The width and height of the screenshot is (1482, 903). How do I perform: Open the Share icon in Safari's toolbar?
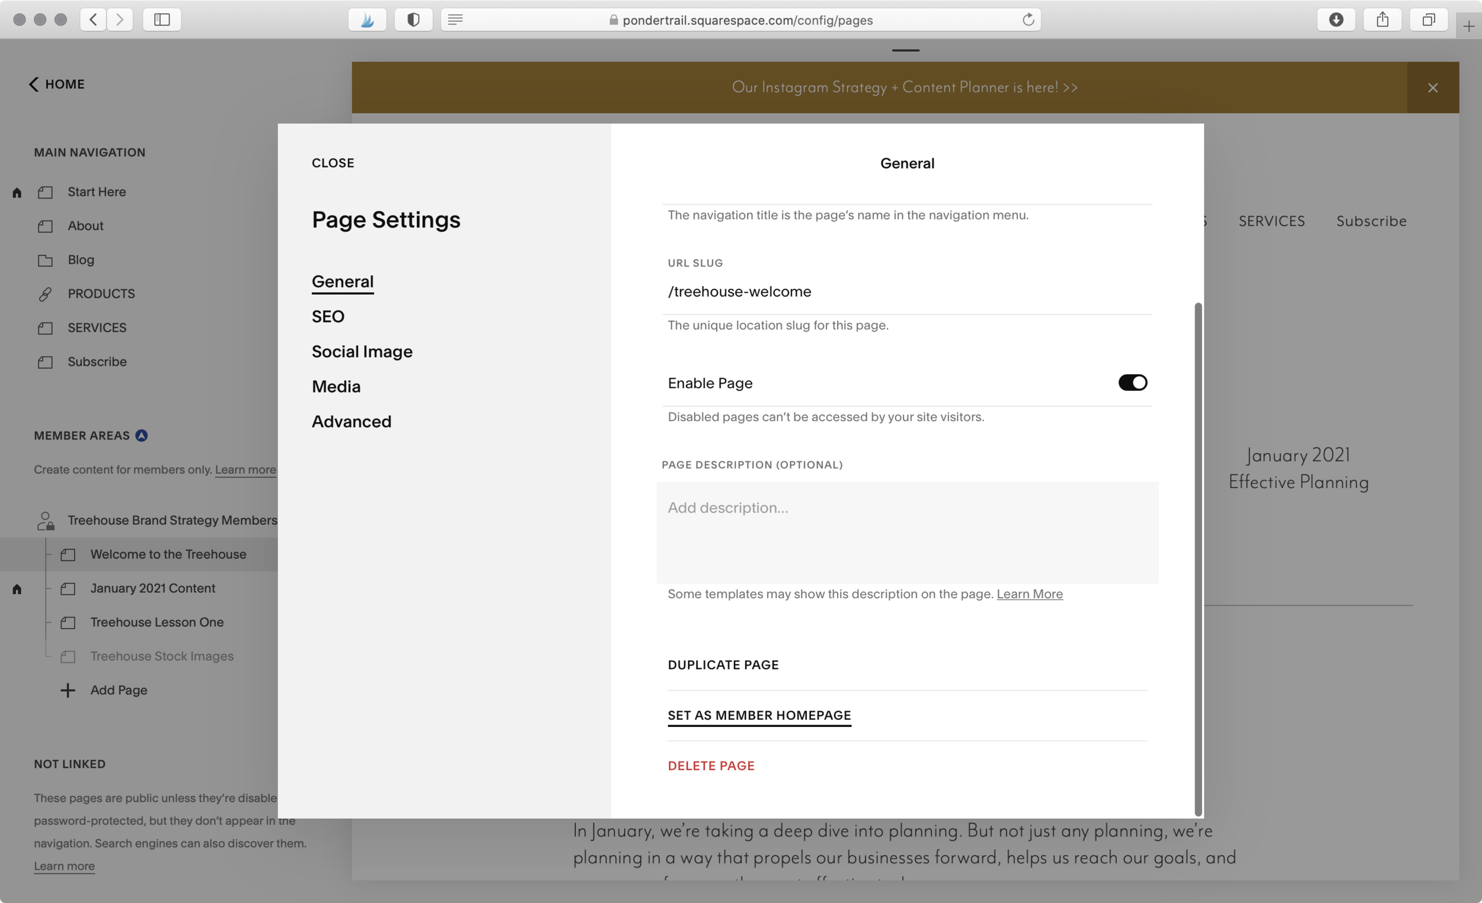tap(1382, 20)
